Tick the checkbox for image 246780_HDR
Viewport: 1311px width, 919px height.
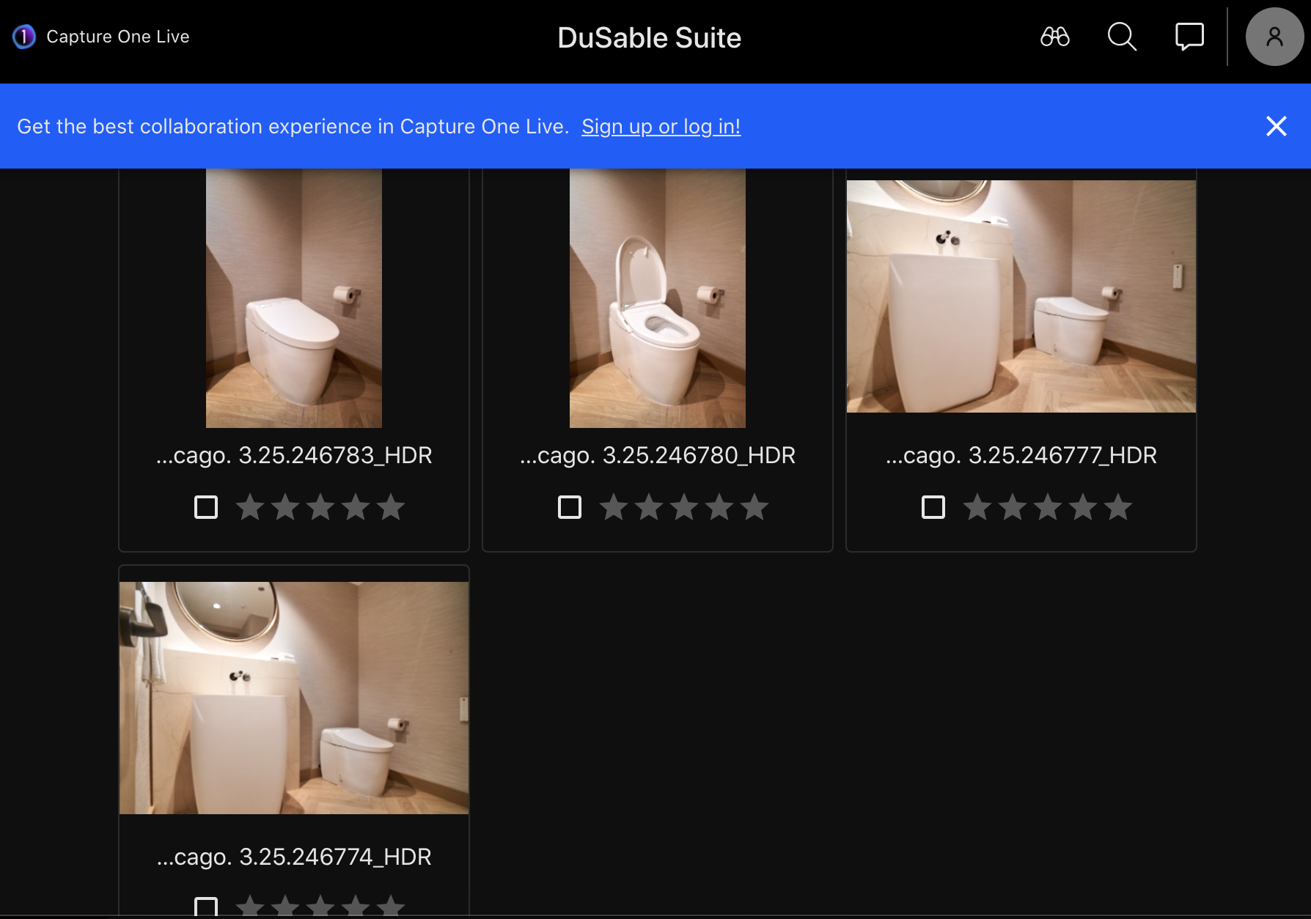click(x=570, y=507)
